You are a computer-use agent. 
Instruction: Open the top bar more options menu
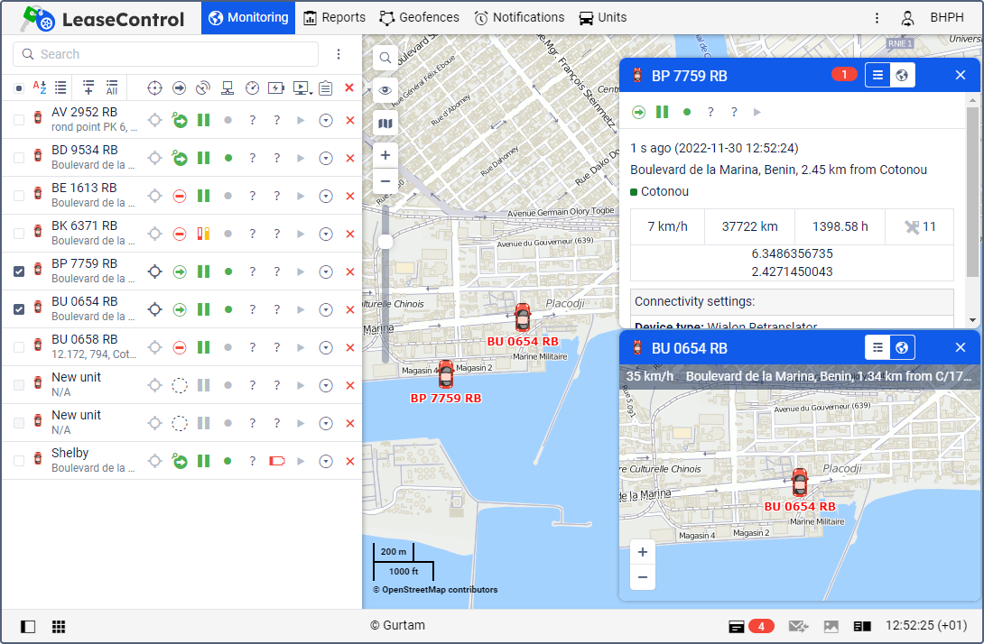877,18
